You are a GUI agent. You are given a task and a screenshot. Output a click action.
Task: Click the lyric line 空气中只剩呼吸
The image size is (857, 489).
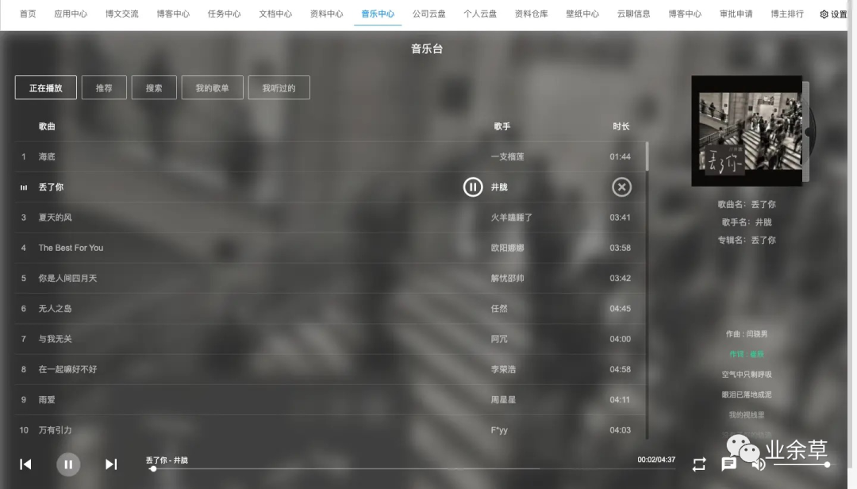[747, 375]
